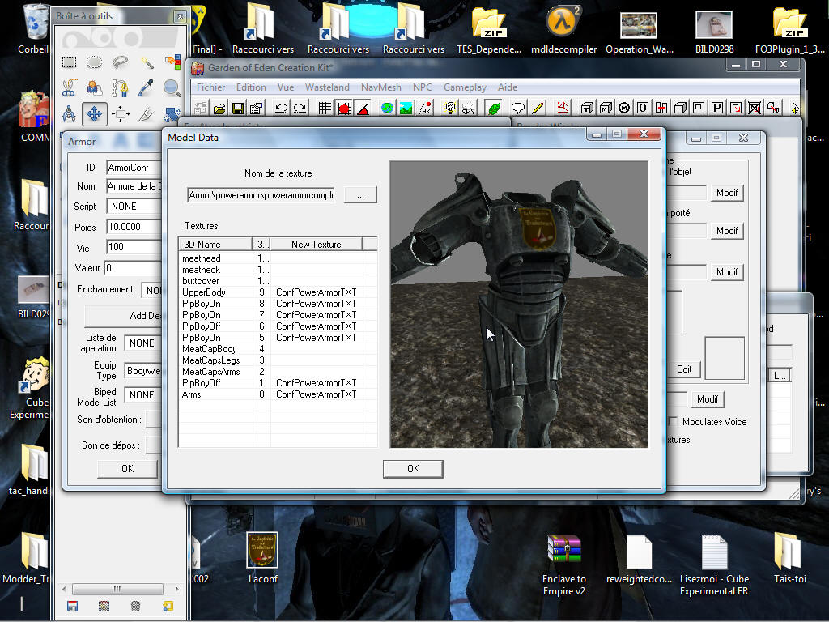Select the ellipse selection tool in the toolbox
The height and width of the screenshot is (622, 829).
click(x=95, y=62)
